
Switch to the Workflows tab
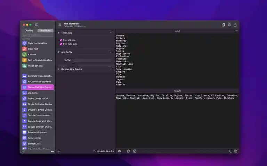coord(46,31)
